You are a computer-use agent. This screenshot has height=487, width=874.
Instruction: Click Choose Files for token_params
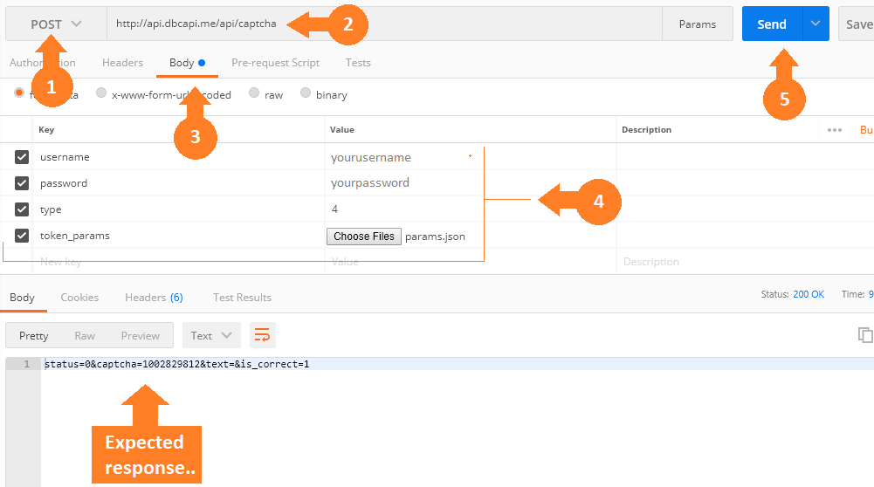[x=363, y=237]
